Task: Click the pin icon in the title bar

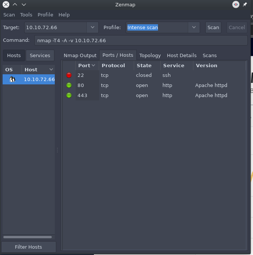Action: pyautogui.click(x=245, y=4)
